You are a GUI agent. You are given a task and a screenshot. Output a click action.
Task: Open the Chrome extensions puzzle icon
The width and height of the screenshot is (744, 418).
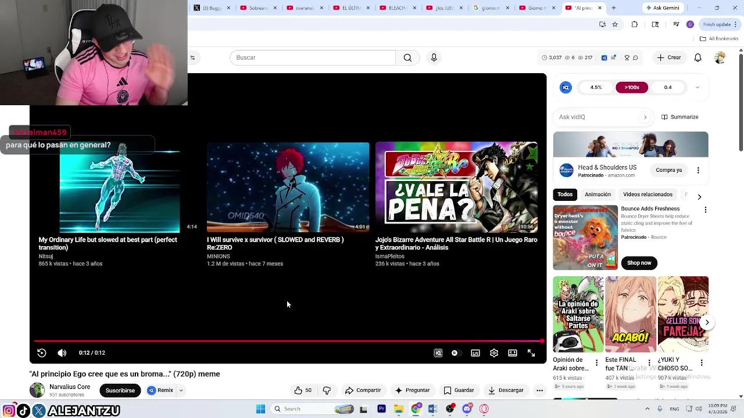tap(635, 24)
